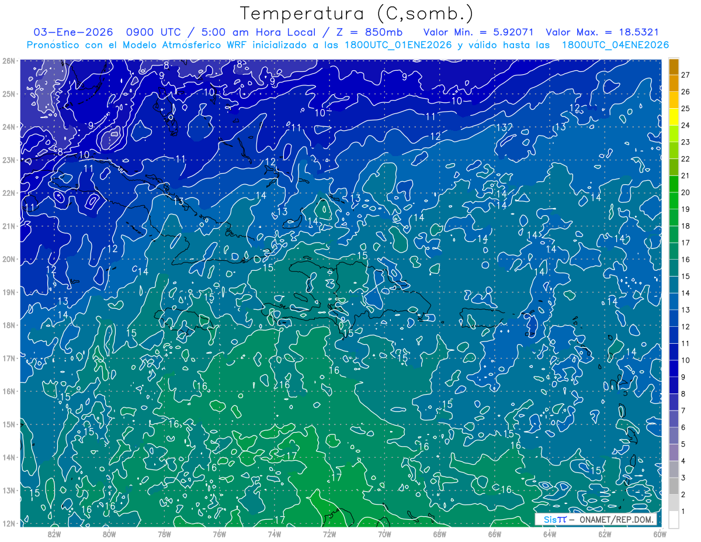Click the legend scale label "13" on color bar
The image size is (701, 542).
point(686,310)
